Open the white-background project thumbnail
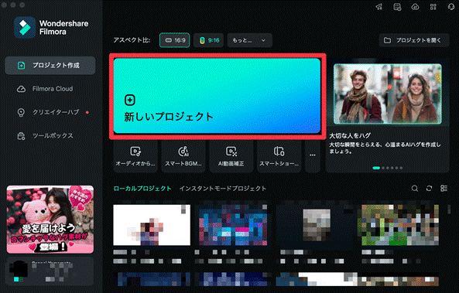 click(152, 225)
